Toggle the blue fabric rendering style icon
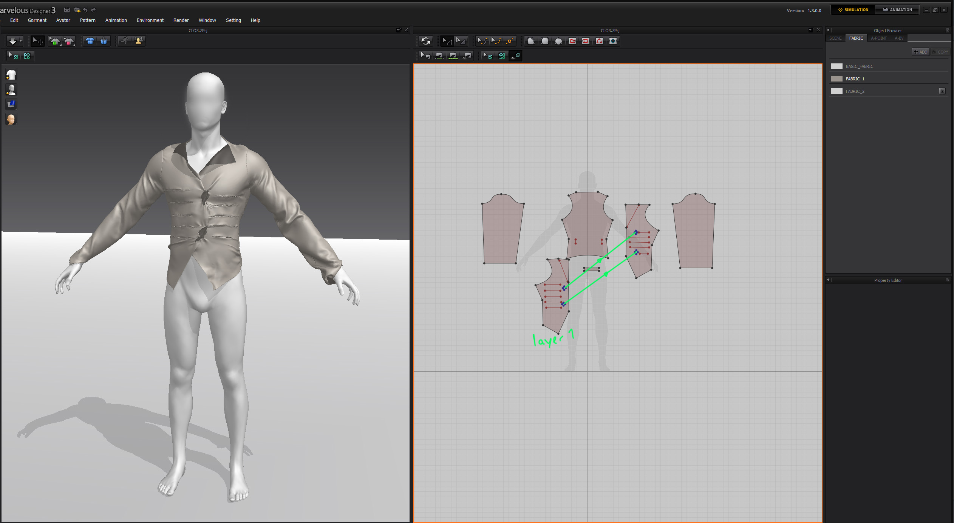This screenshot has height=523, width=954. [x=11, y=104]
